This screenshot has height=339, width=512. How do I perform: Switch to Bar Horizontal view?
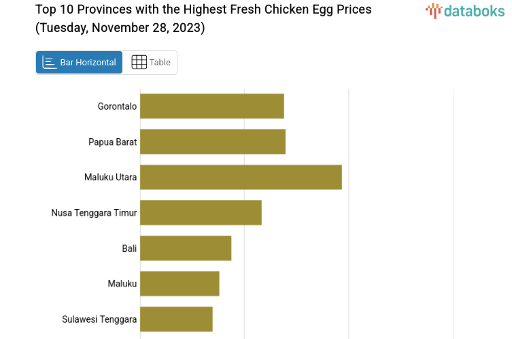point(80,63)
